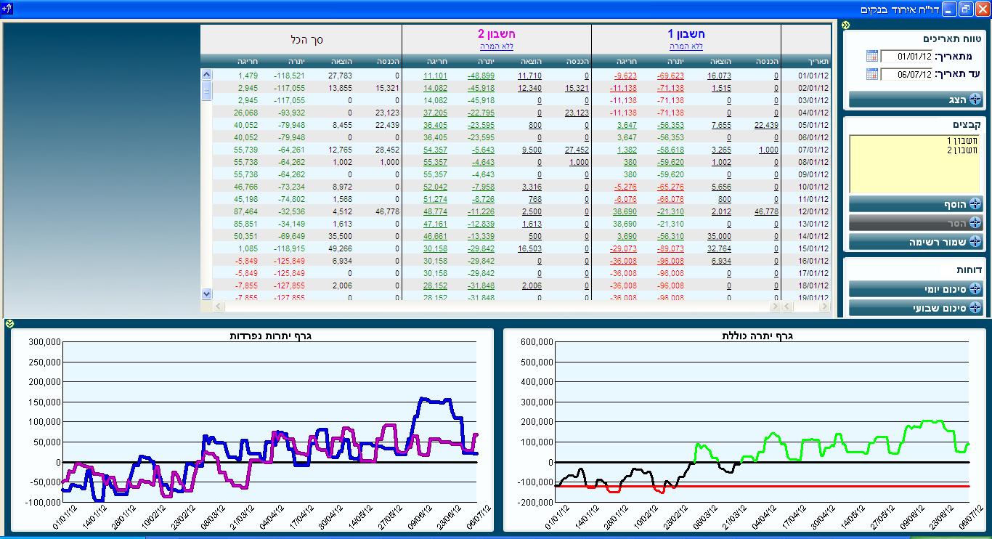Screen dimensions: 992x539
Task: Minimize the דו"ח איחוד בנקים window
Action: [x=950, y=9]
